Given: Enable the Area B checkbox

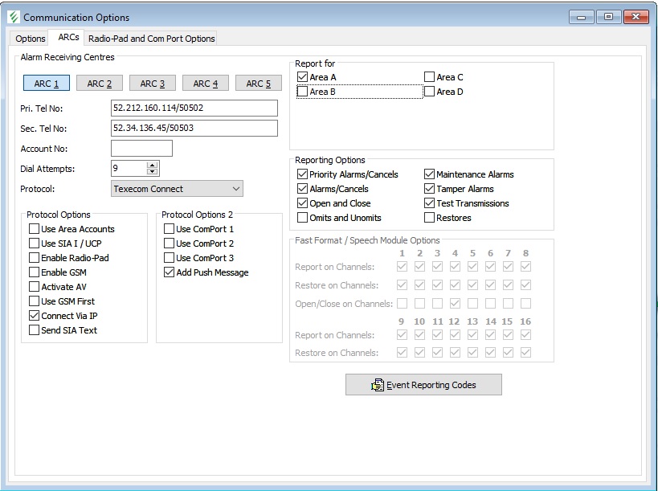Looking at the screenshot, I should point(303,92).
